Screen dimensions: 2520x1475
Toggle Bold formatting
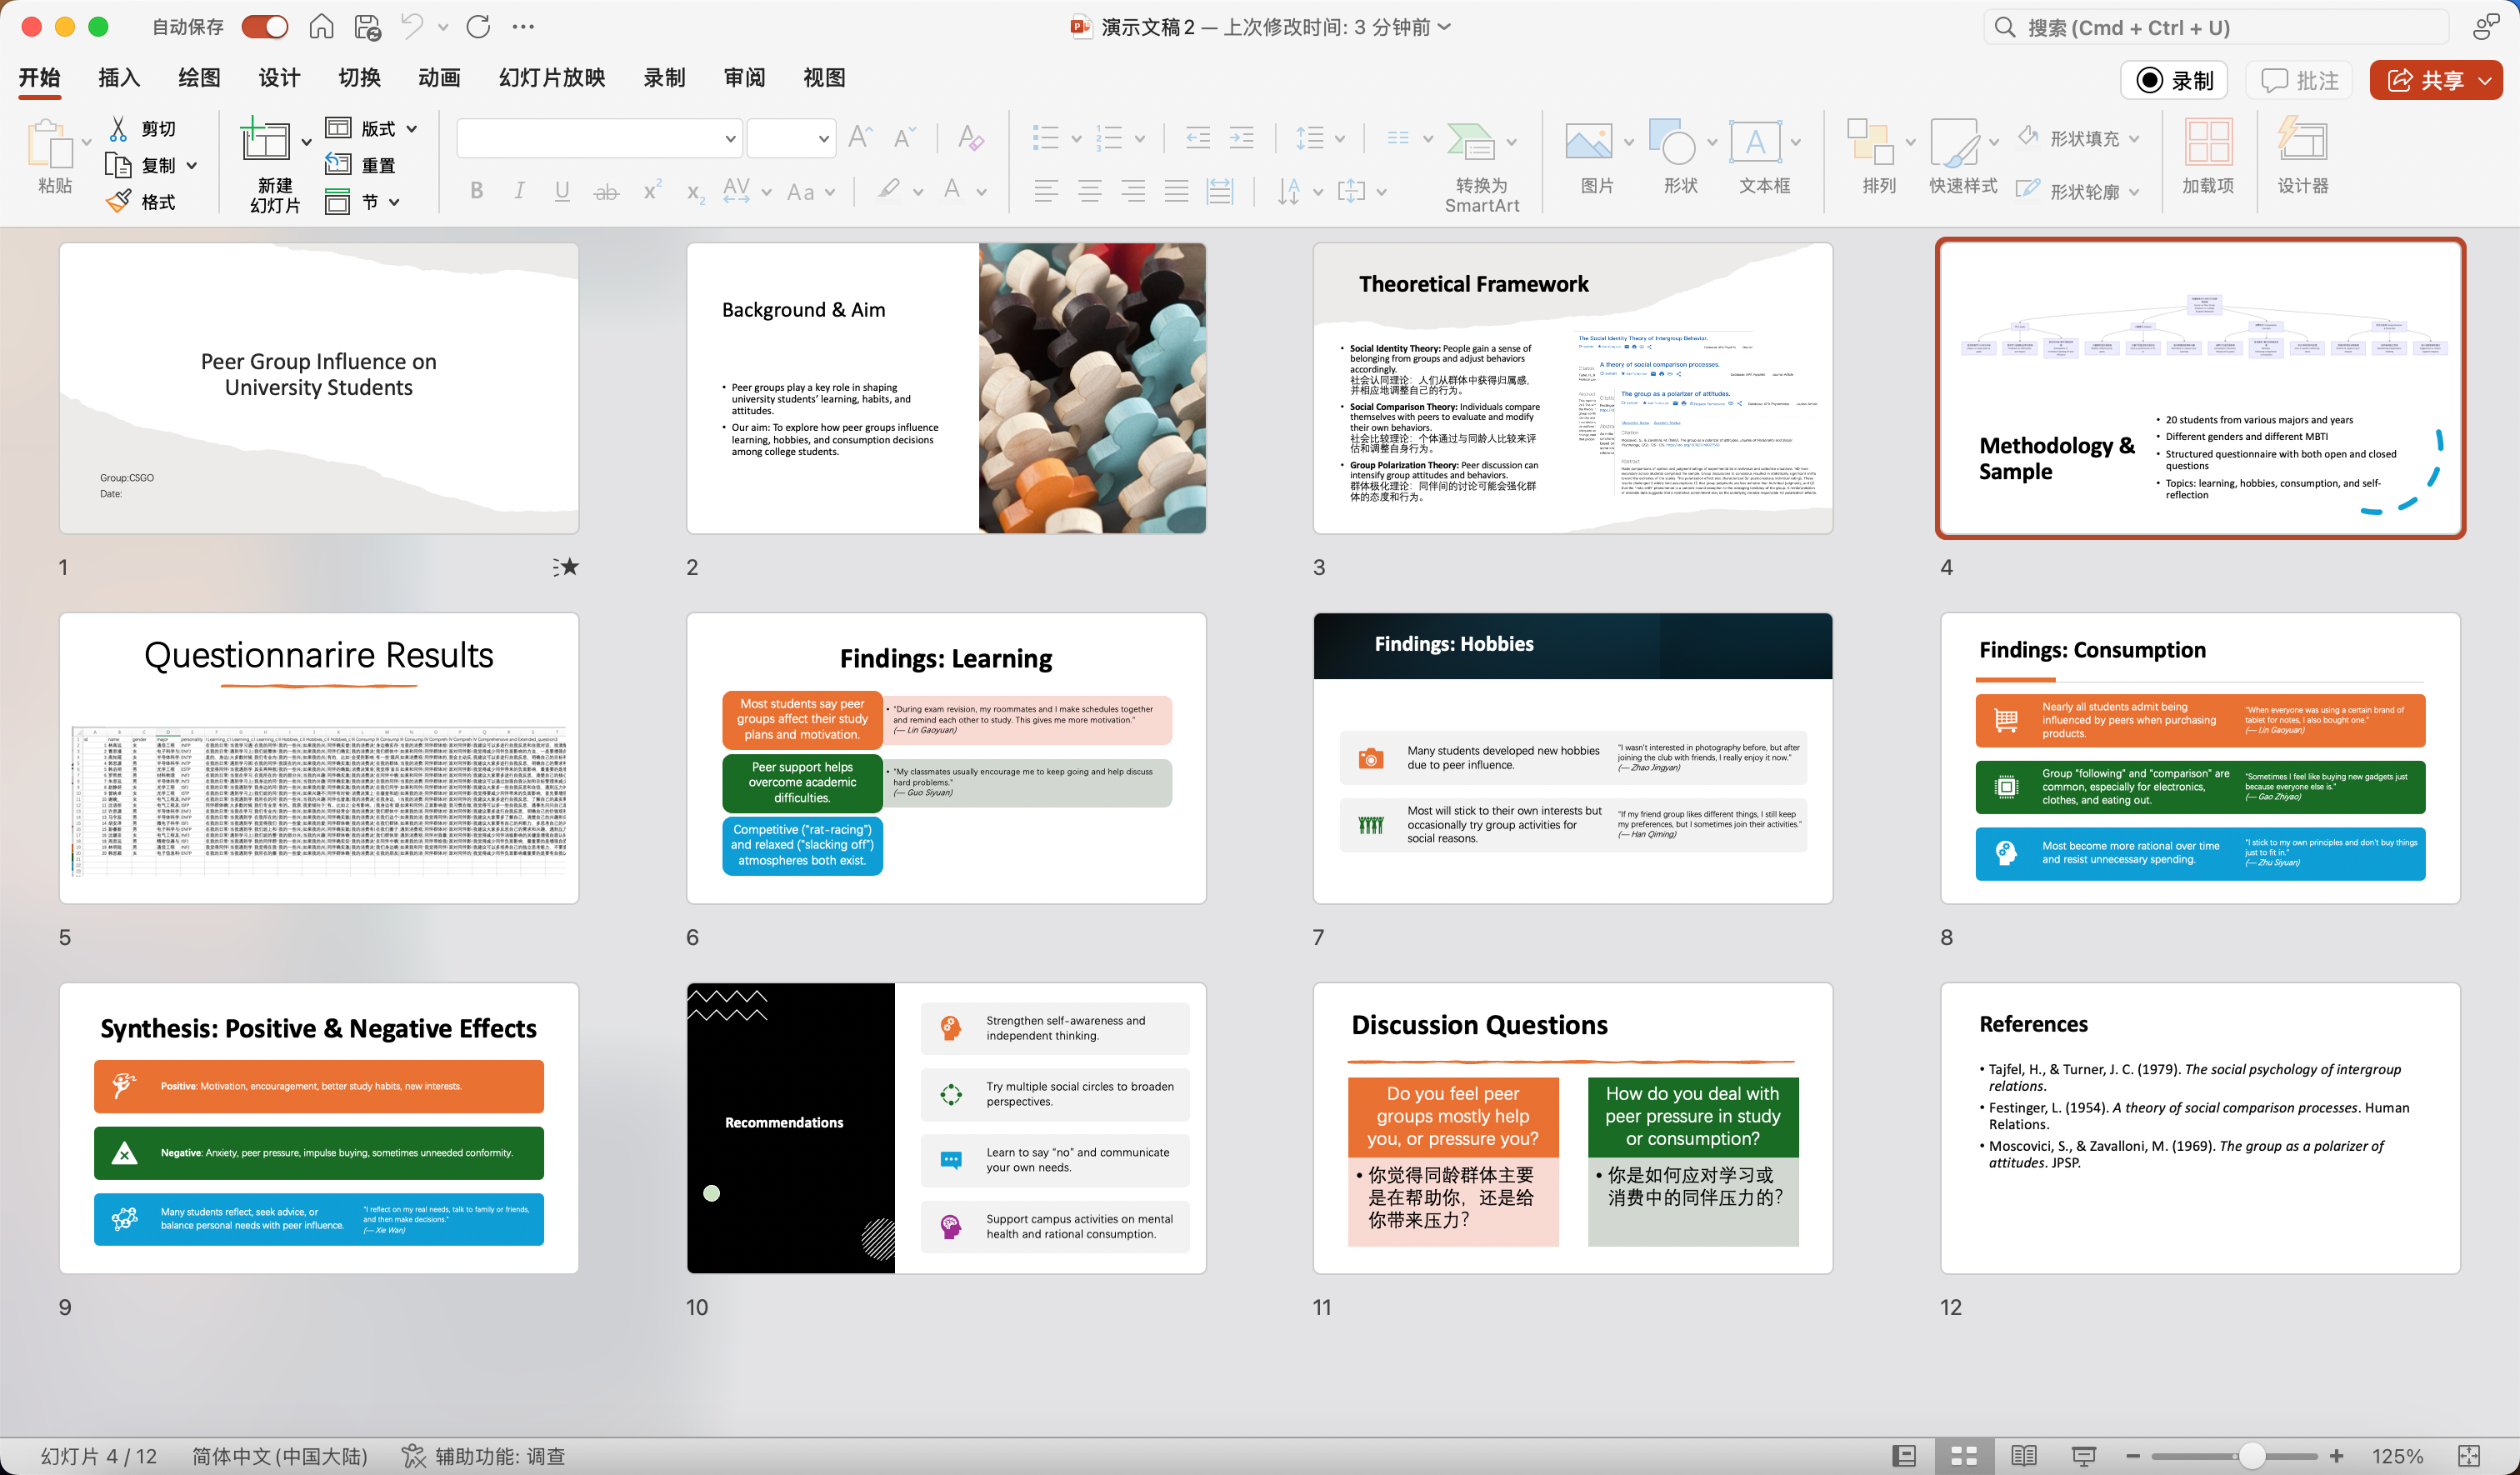click(477, 191)
